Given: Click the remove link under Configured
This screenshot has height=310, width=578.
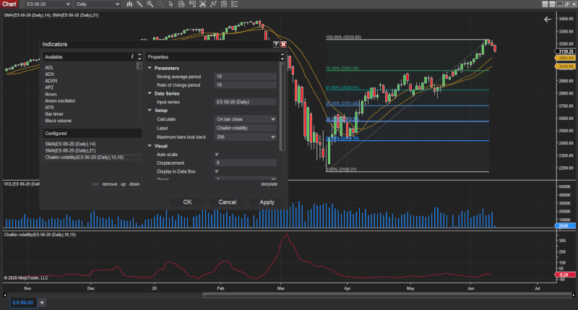Looking at the screenshot, I should [108, 184].
